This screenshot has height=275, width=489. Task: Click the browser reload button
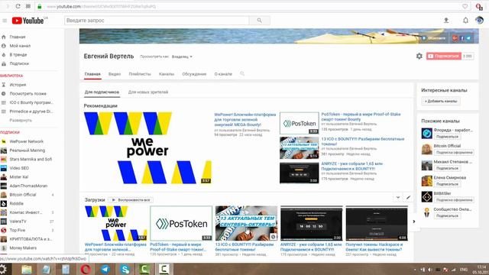(x=18, y=6)
